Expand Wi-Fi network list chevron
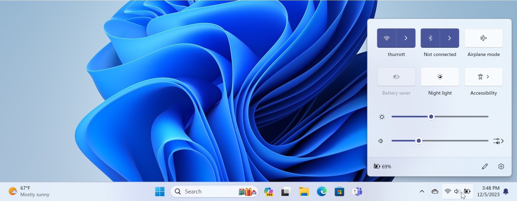Screen dimensions: 517x201 pyautogui.click(x=406, y=38)
